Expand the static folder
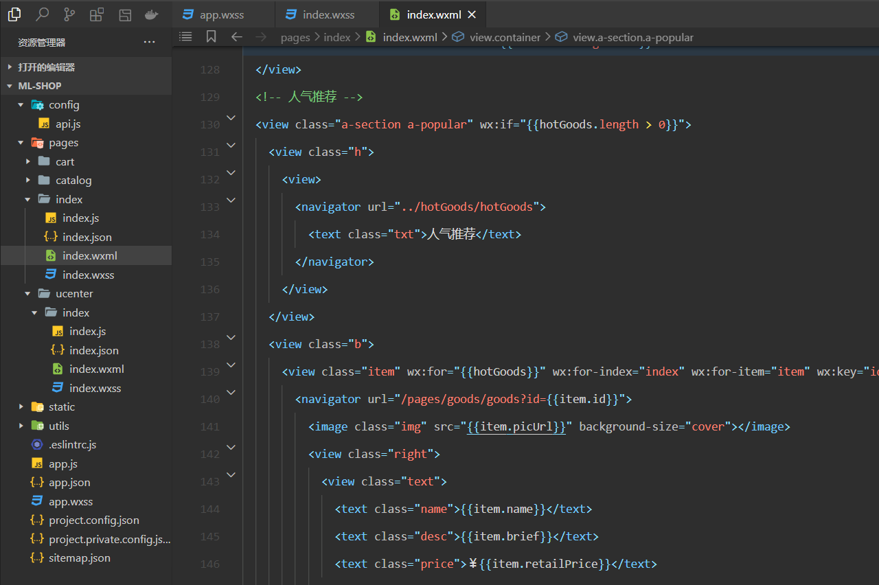This screenshot has width=879, height=585. pyautogui.click(x=86, y=407)
